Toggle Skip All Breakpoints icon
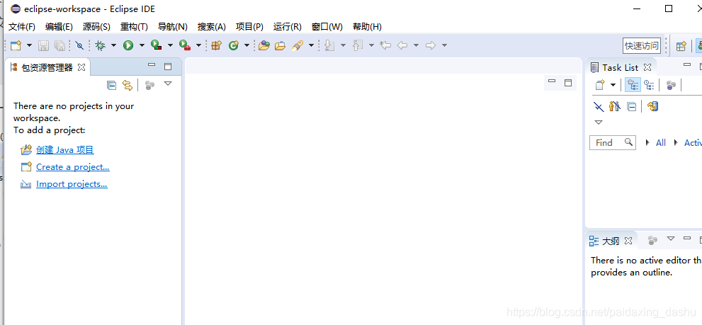This screenshot has width=702, height=325. [x=79, y=45]
